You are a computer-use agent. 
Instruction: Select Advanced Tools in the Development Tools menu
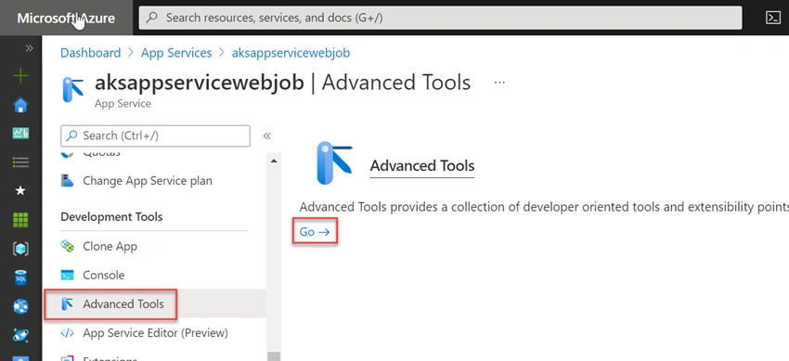pos(123,304)
